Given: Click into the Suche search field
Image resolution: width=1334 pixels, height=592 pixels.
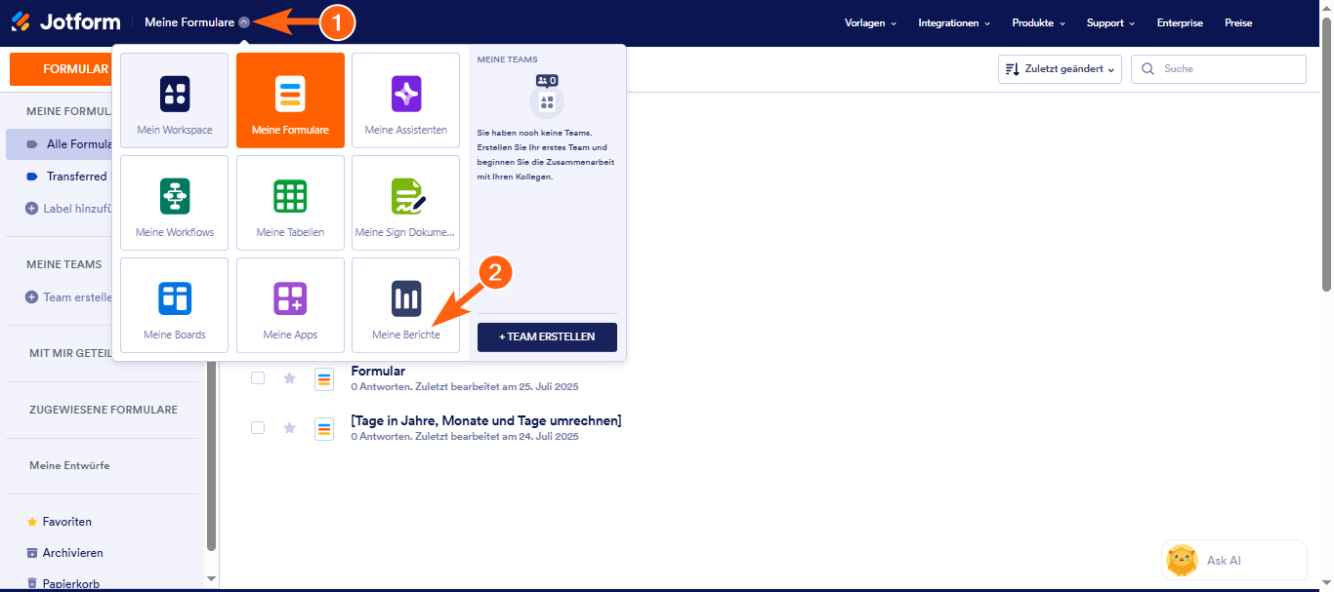Looking at the screenshot, I should tap(1219, 69).
